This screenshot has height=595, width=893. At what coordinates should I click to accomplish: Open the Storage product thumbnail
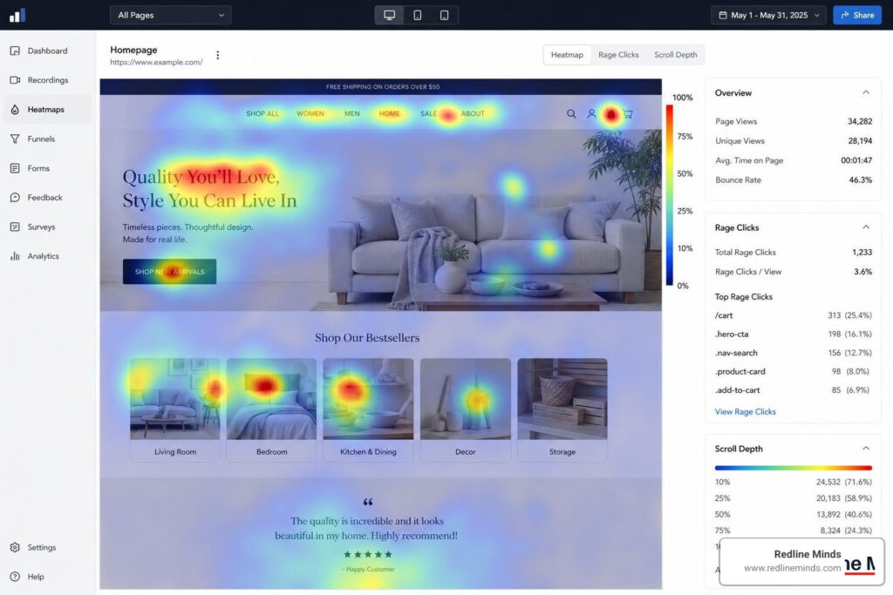click(x=562, y=399)
